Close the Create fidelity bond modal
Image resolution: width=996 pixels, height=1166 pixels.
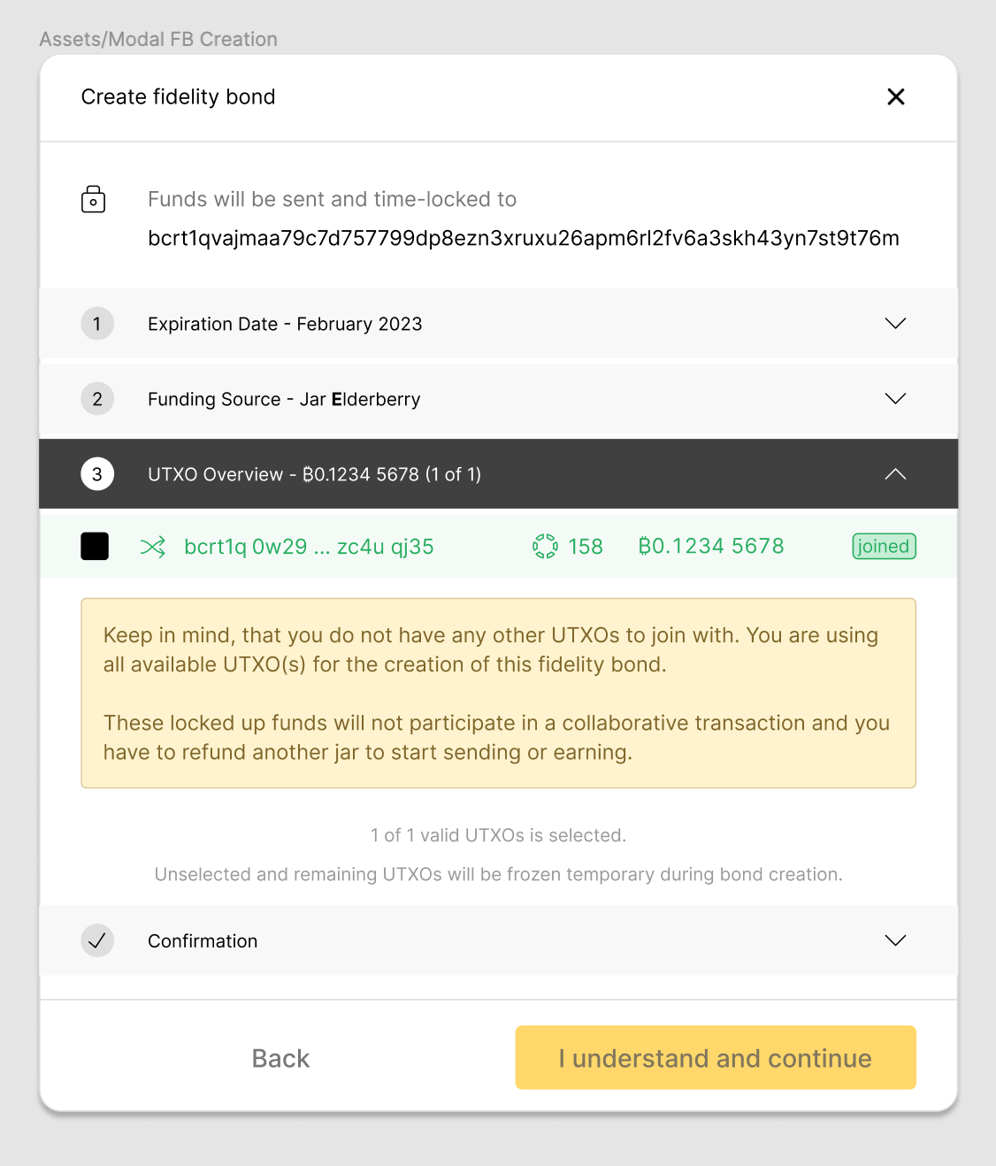click(x=895, y=97)
